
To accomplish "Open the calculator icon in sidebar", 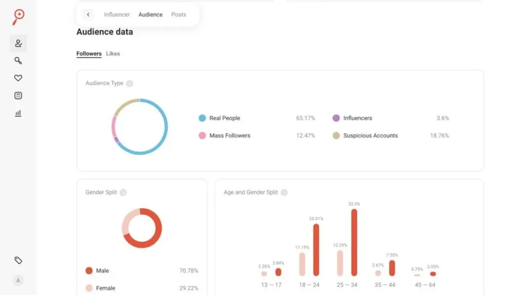I will tap(18, 95).
